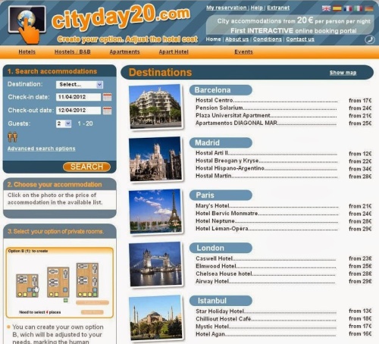Select the German flag language icon

coord(369,8)
